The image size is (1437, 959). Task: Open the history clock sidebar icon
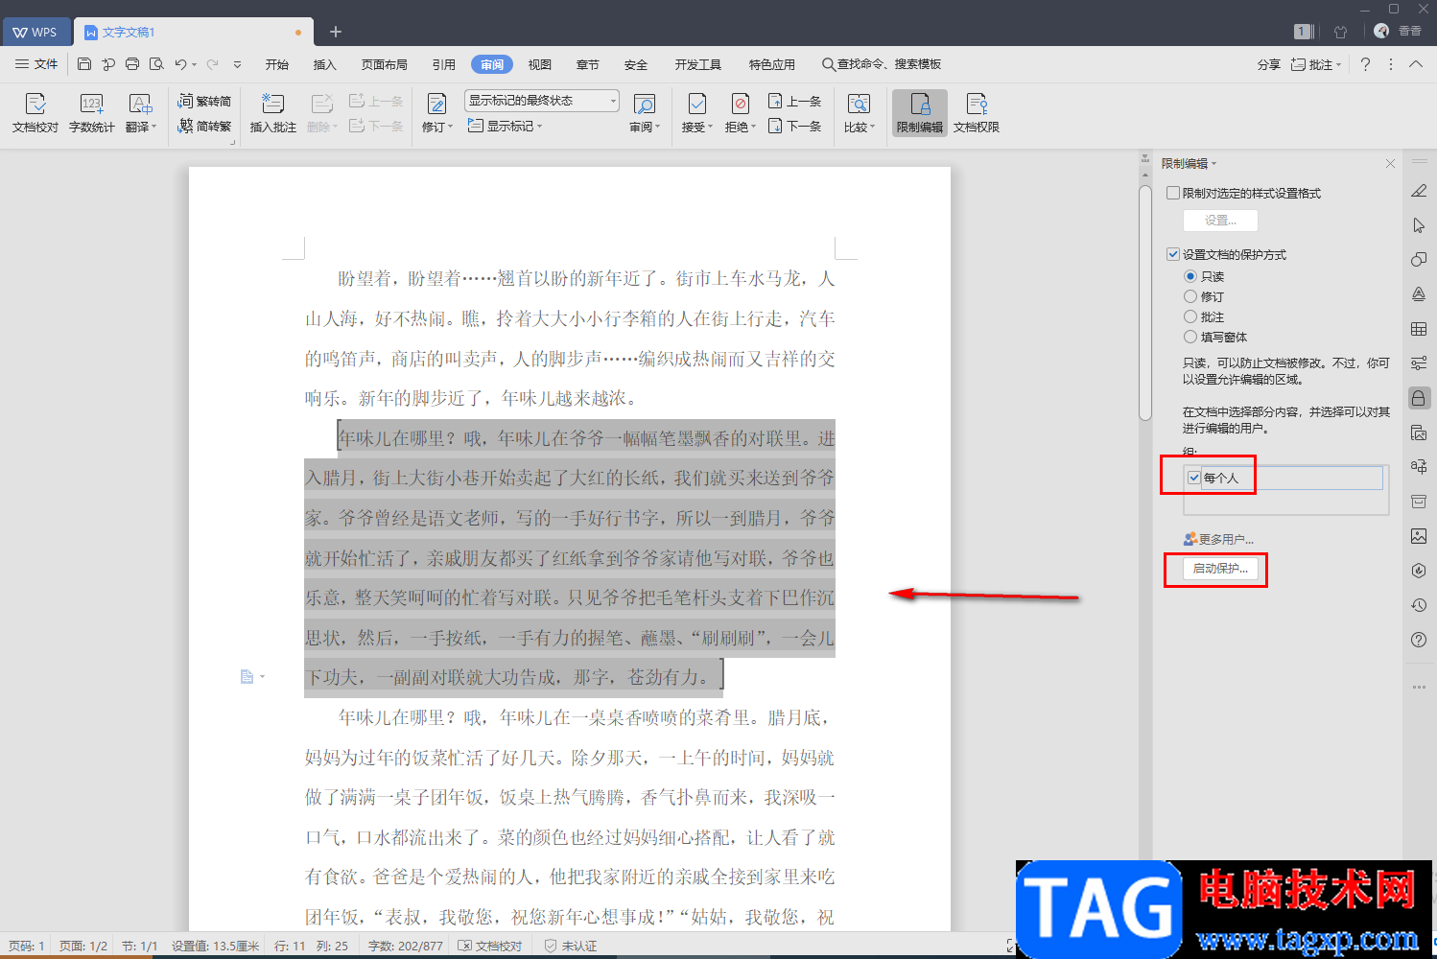(1419, 605)
